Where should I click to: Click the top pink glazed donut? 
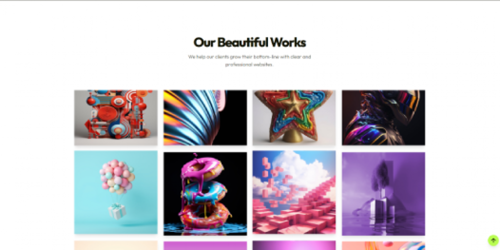(x=202, y=168)
